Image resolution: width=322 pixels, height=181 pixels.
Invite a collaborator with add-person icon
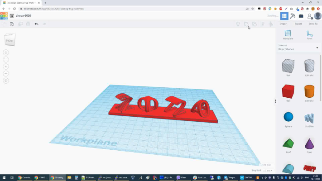pyautogui.click(x=310, y=16)
